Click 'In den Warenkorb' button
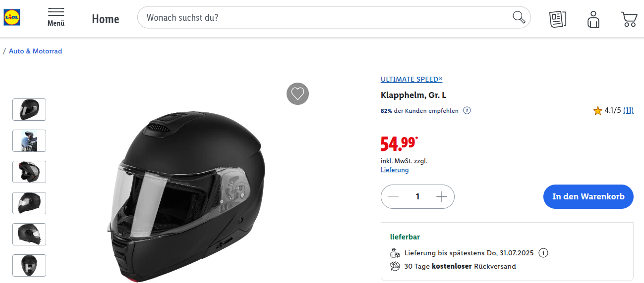The width and height of the screenshot is (644, 283). click(x=588, y=196)
